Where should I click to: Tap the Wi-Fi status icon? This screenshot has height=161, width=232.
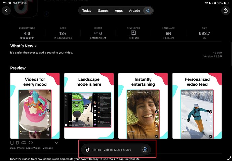click(206, 3)
